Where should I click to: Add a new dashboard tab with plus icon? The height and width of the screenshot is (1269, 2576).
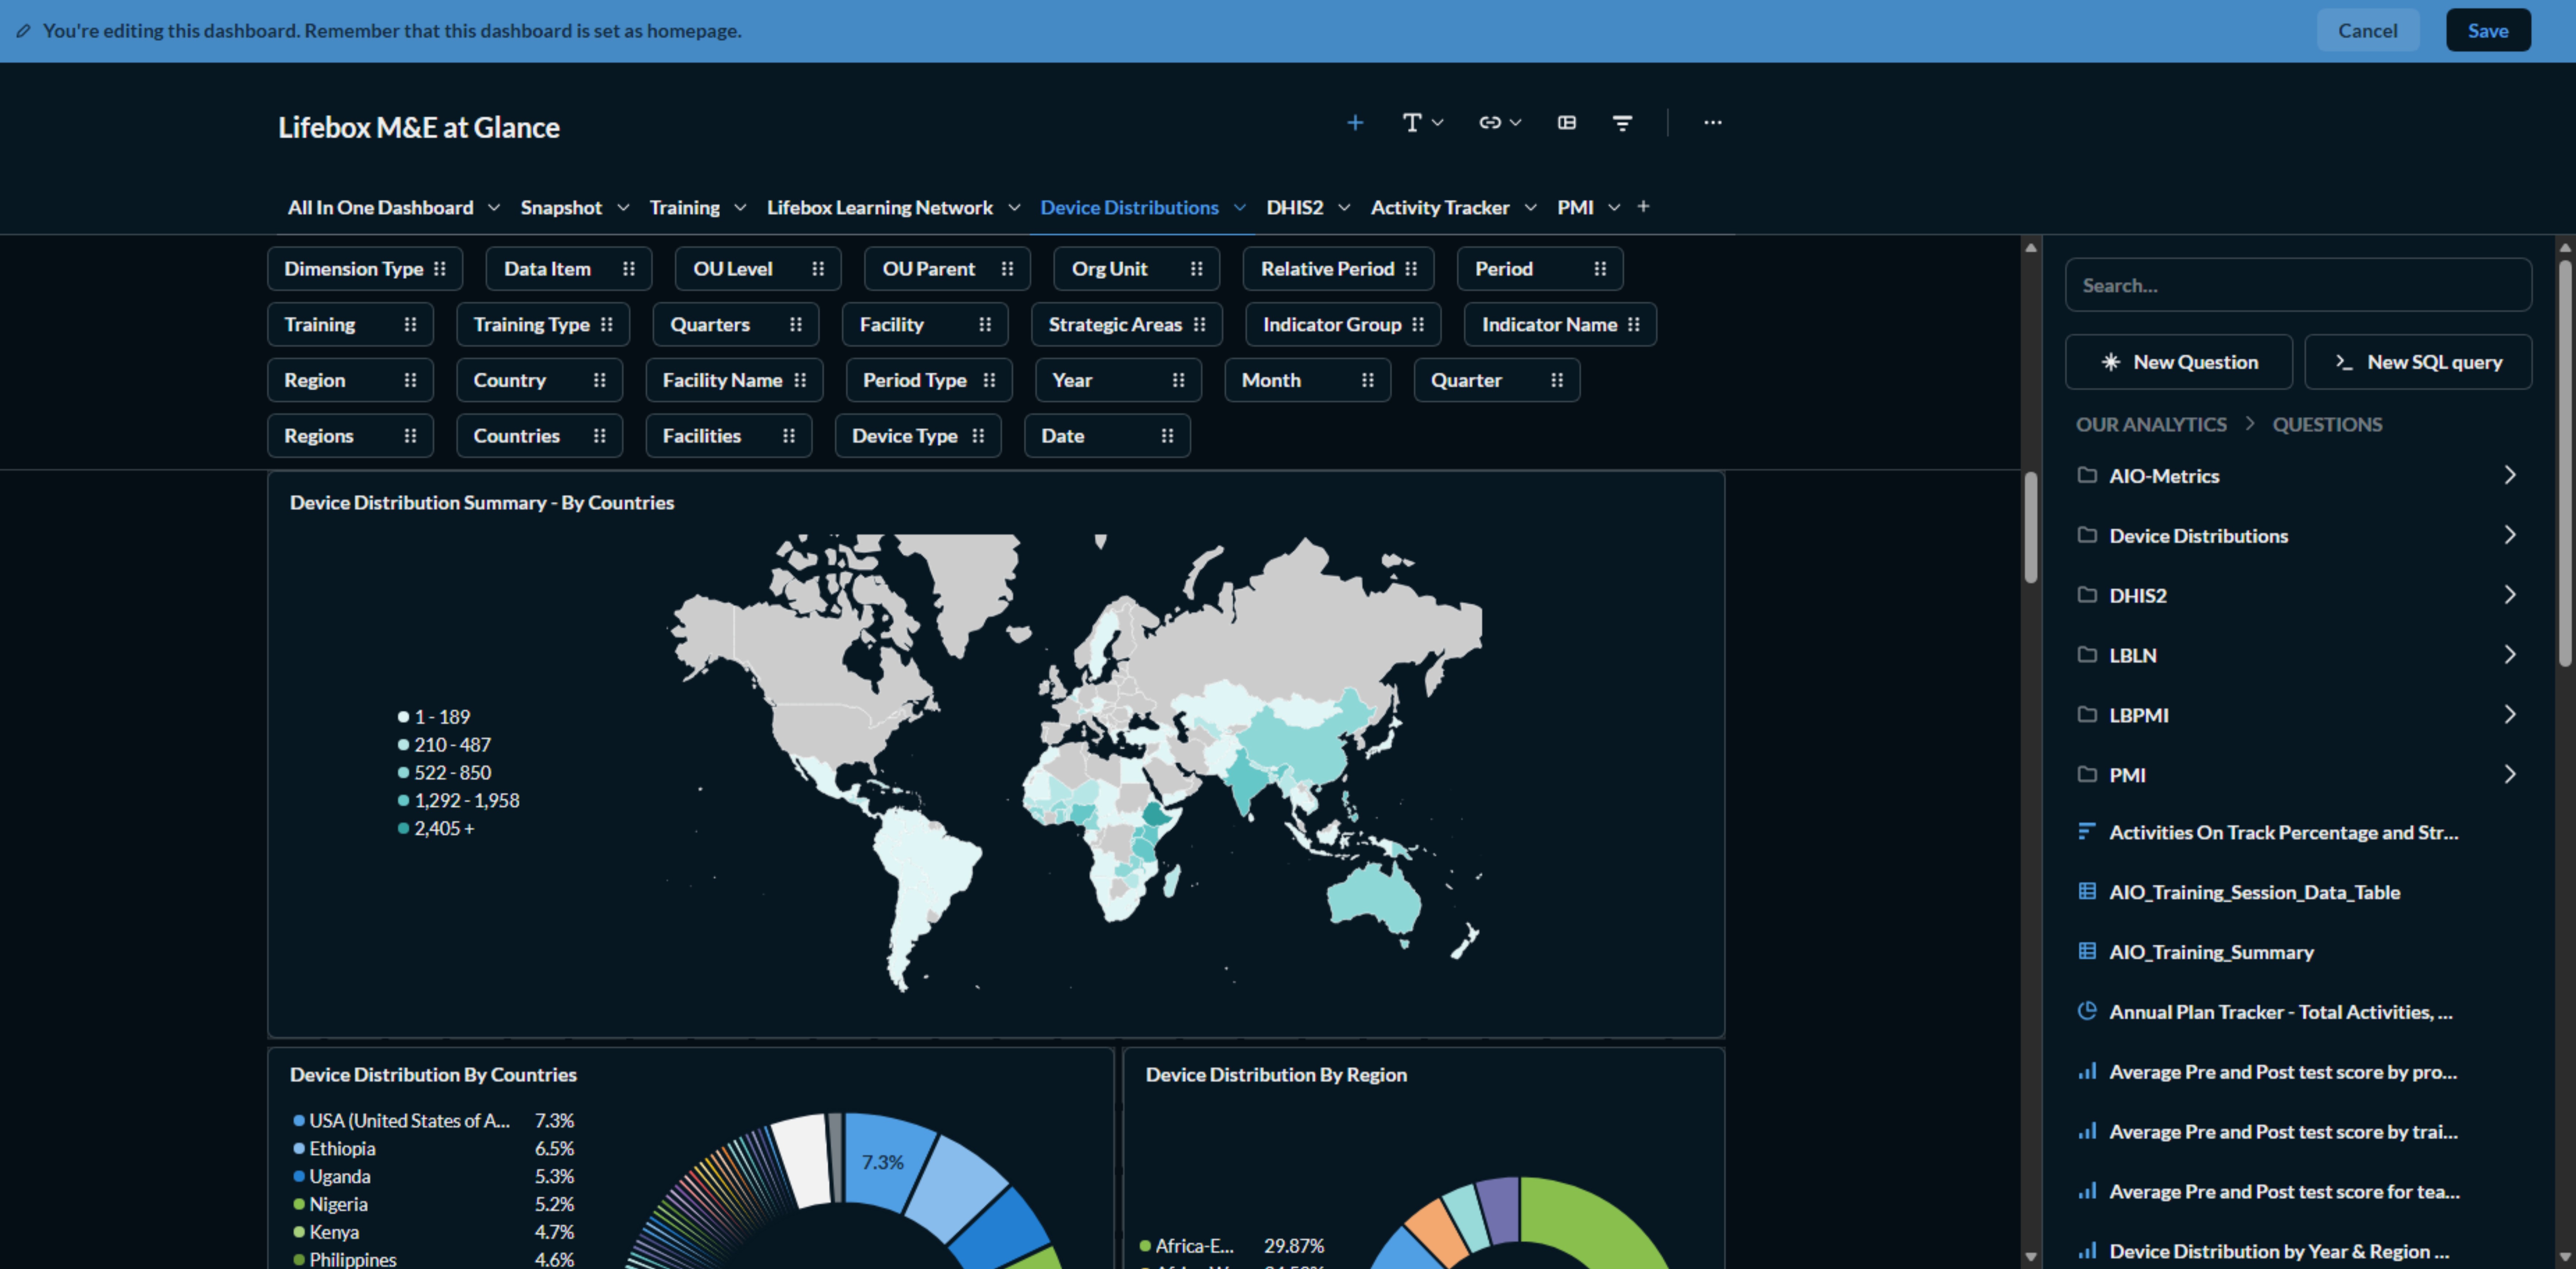[x=1643, y=206]
